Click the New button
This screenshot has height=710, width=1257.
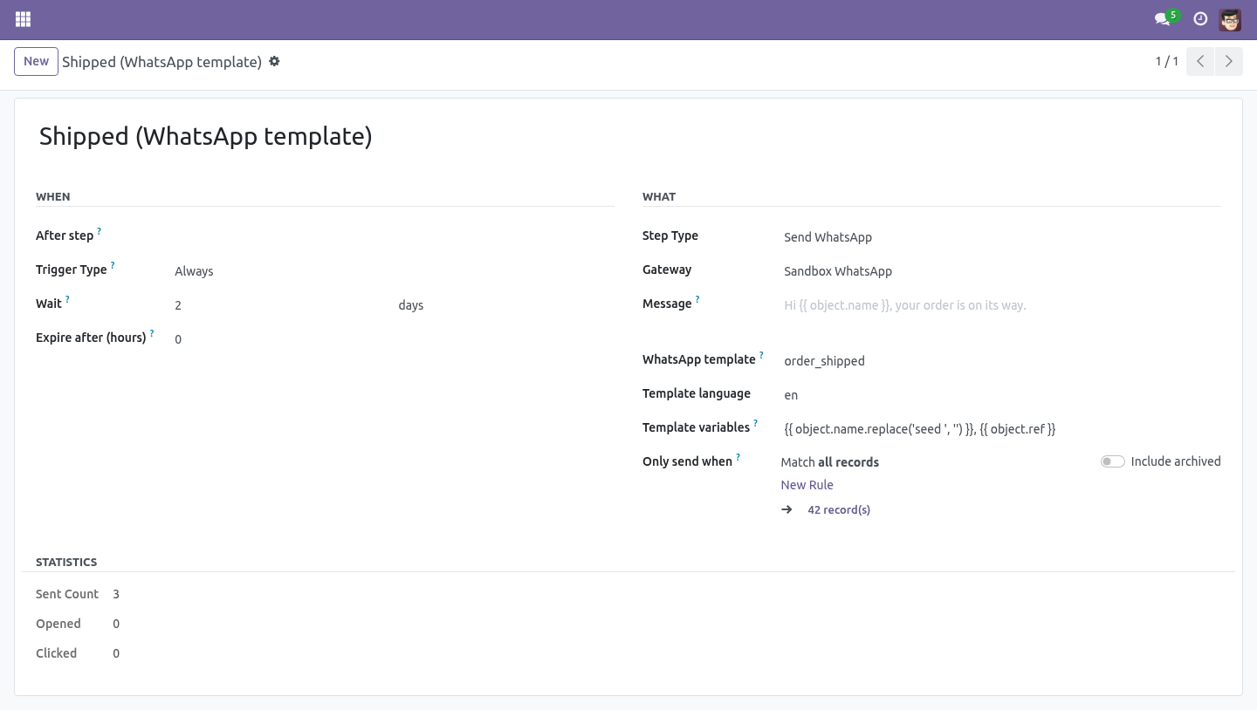36,61
